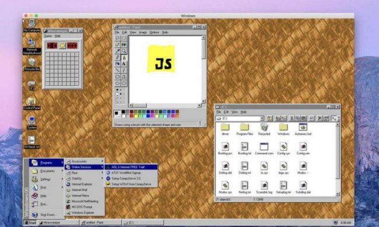Select the Control Panel desktop icon
Image resolution: width=379 pixels, height=227 pixels.
coord(32,104)
